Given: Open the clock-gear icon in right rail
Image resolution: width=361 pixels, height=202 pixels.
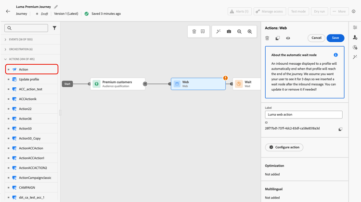Looking at the screenshot, I should [355, 48].
